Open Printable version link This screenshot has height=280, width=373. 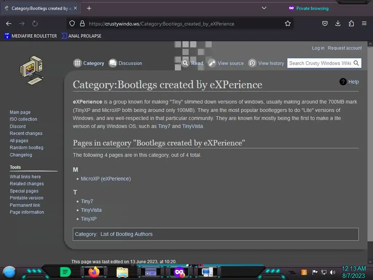point(26,198)
